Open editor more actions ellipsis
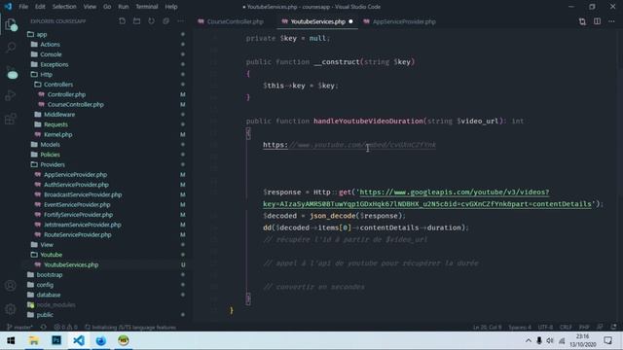This screenshot has width=623, height=350. [612, 21]
